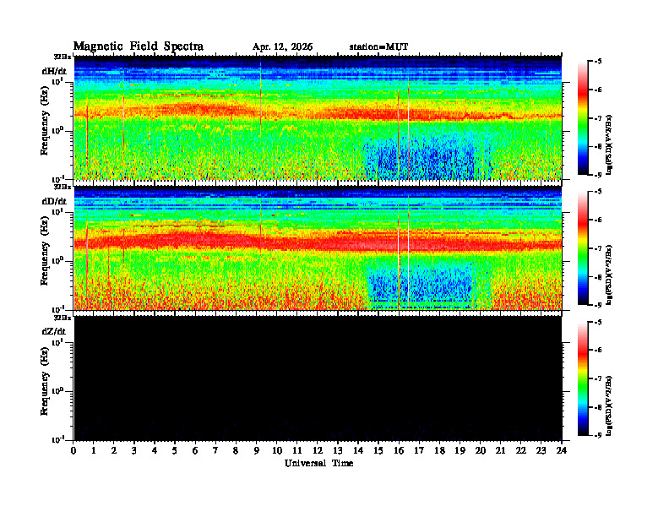Click the "21" hour tick on the time axis
Screen dimensions: 669x517
click(x=500, y=451)
